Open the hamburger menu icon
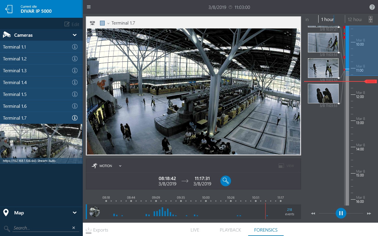The image size is (378, 236). [89, 7]
